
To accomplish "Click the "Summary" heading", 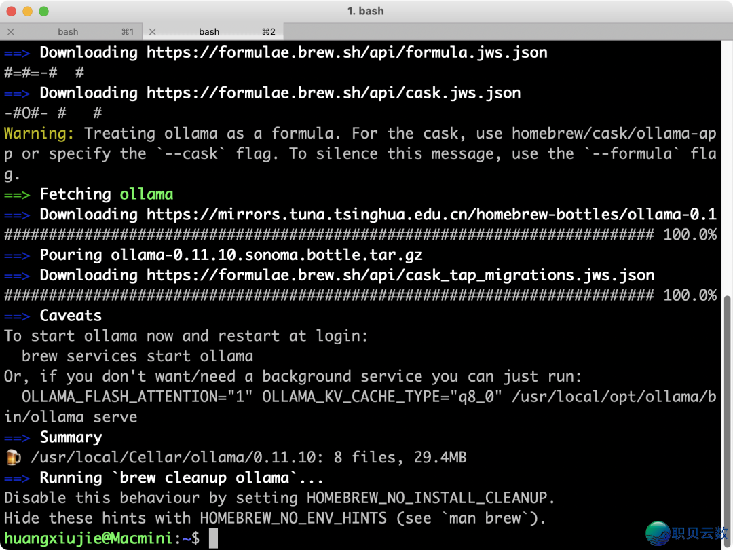I will coord(71,437).
